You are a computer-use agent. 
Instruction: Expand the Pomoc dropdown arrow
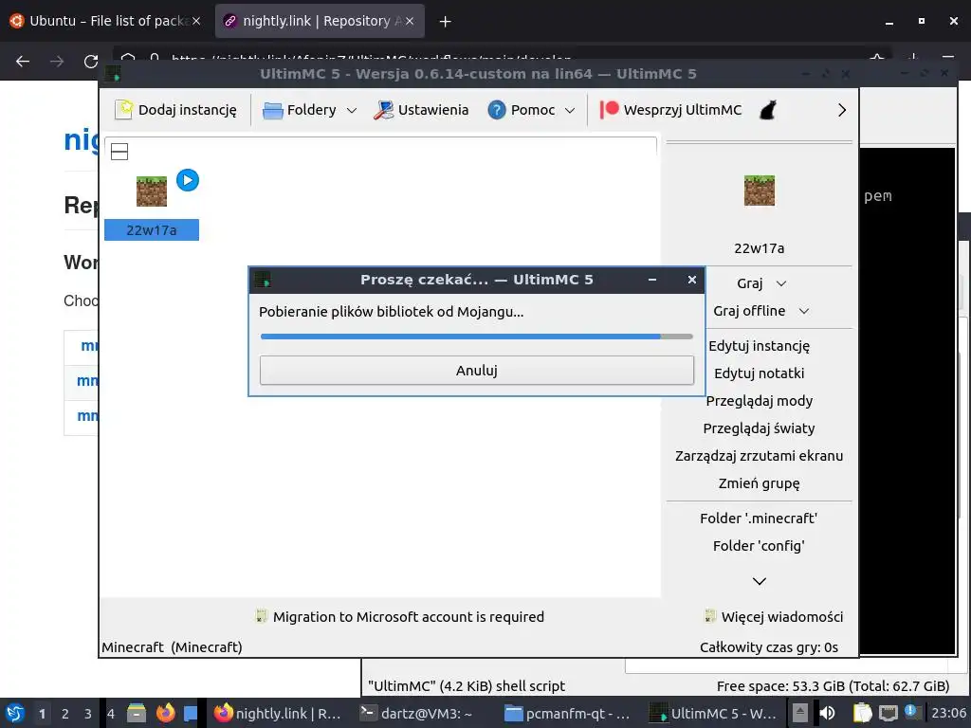(570, 110)
